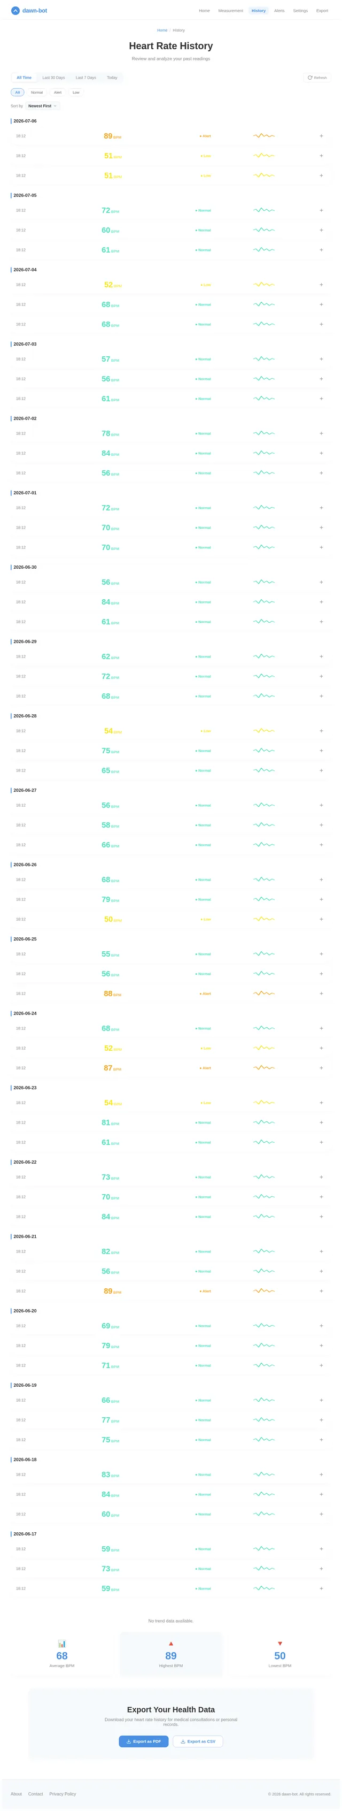Expand the 89 BPM reading on 2026-07-06
Image resolution: width=342 pixels, height=1811 pixels.
pos(321,136)
